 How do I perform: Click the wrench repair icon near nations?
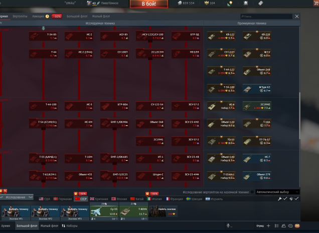click(280, 199)
